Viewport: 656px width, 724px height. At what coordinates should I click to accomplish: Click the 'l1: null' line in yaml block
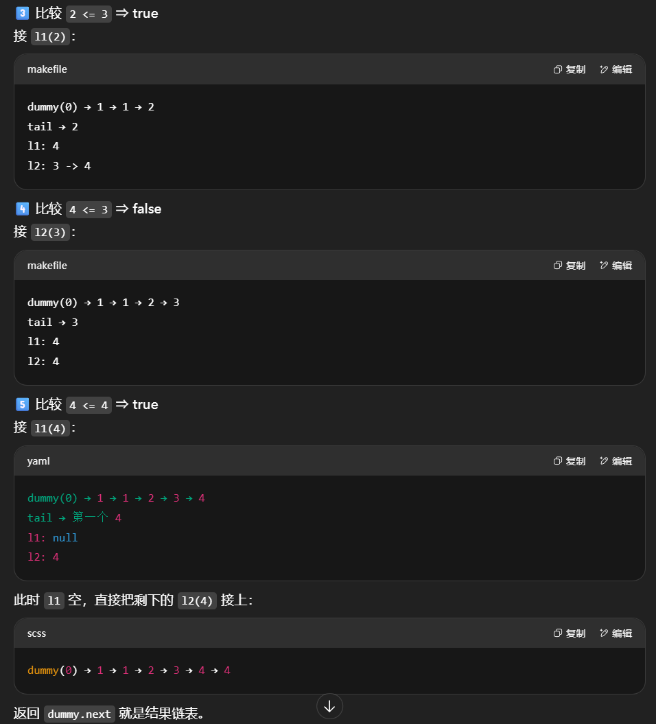click(53, 538)
